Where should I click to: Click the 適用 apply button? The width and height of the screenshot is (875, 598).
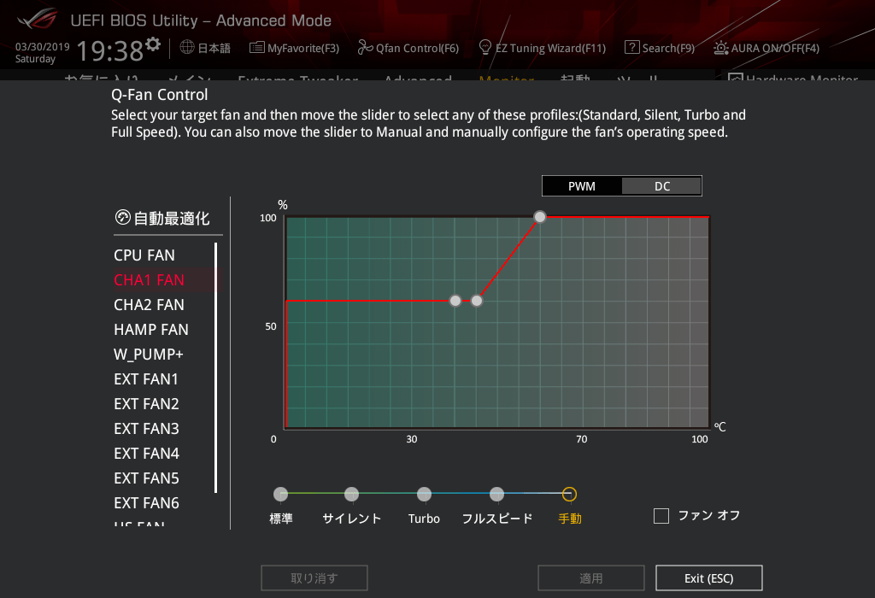[x=591, y=577]
